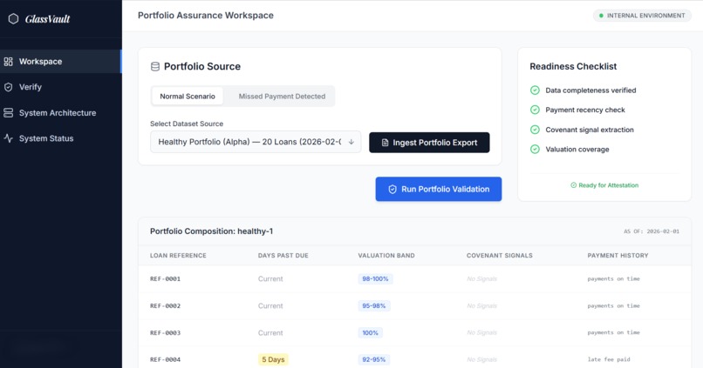Click the Verify shield icon in sidebar
This screenshot has height=368, width=703.
tap(8, 87)
